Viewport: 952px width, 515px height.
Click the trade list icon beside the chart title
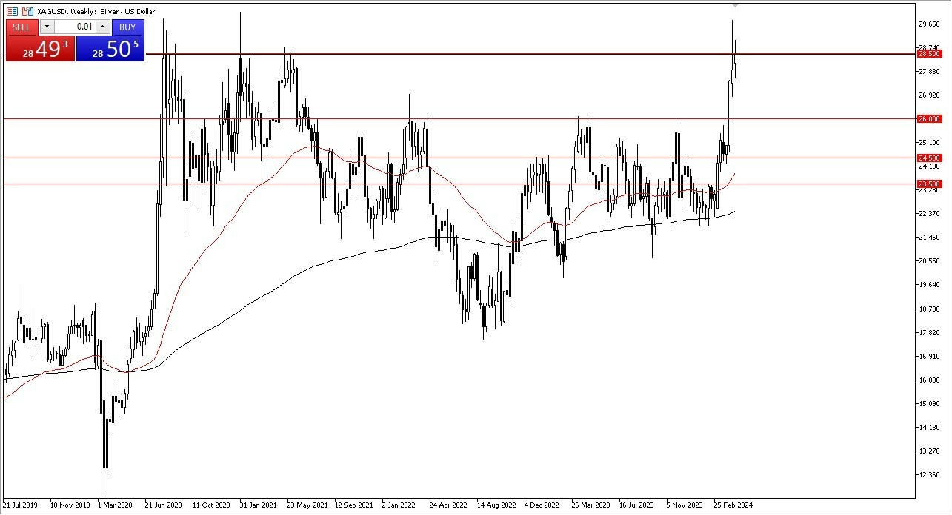(13, 11)
